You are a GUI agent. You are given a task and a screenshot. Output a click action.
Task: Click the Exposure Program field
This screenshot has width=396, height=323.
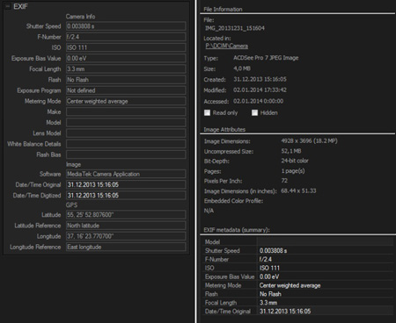pos(126,90)
